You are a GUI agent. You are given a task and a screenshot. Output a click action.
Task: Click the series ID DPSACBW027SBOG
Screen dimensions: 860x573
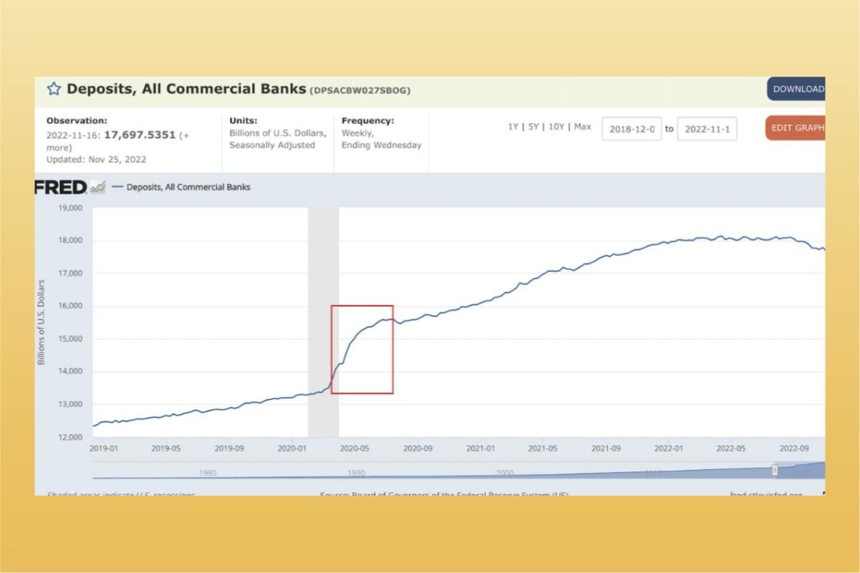[359, 91]
